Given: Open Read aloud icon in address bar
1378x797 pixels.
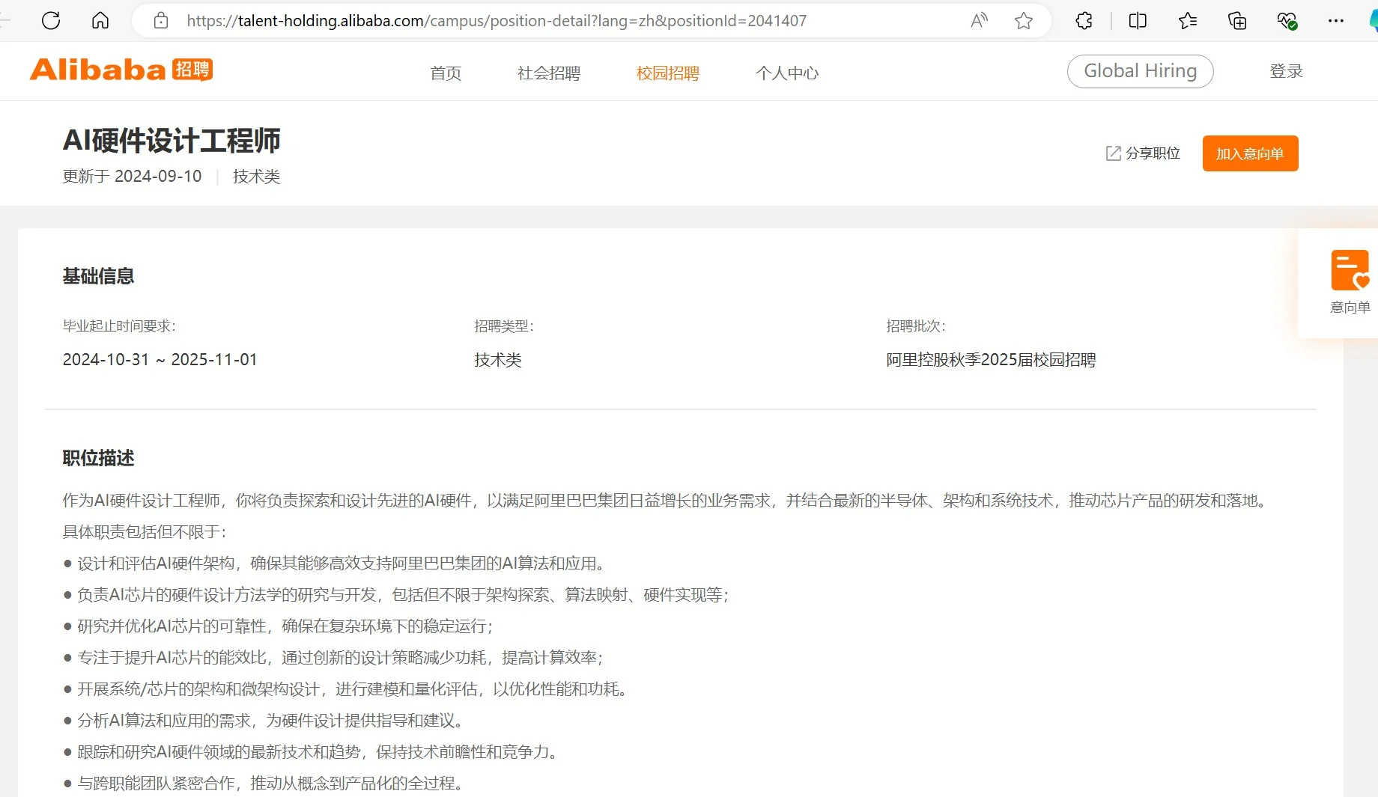Looking at the screenshot, I should pos(979,21).
